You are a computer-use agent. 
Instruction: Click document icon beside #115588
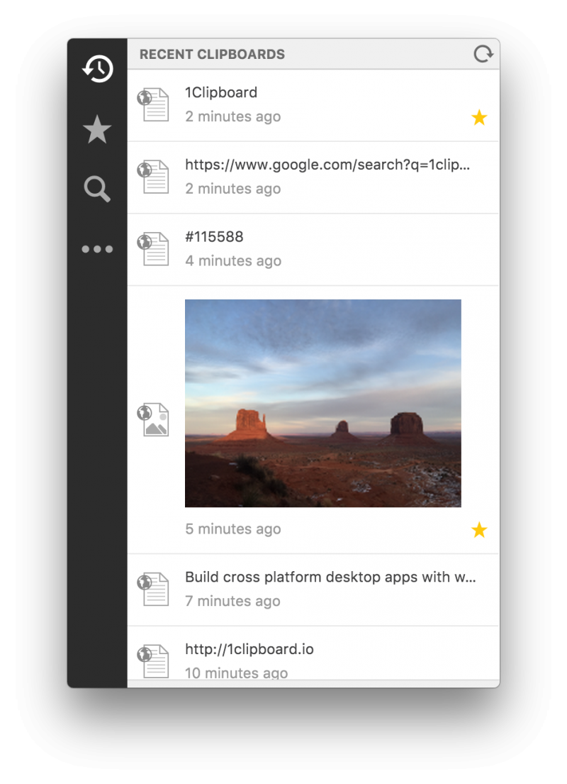pos(154,249)
